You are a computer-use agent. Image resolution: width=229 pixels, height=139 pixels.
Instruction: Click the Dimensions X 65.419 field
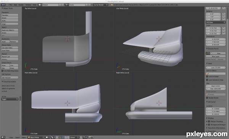(216, 39)
